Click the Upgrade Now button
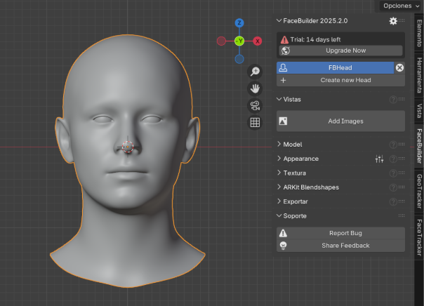Screen dimensions: 424x306 [x=345, y=51]
